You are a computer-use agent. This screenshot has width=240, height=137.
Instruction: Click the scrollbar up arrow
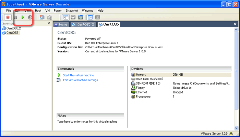236,29
